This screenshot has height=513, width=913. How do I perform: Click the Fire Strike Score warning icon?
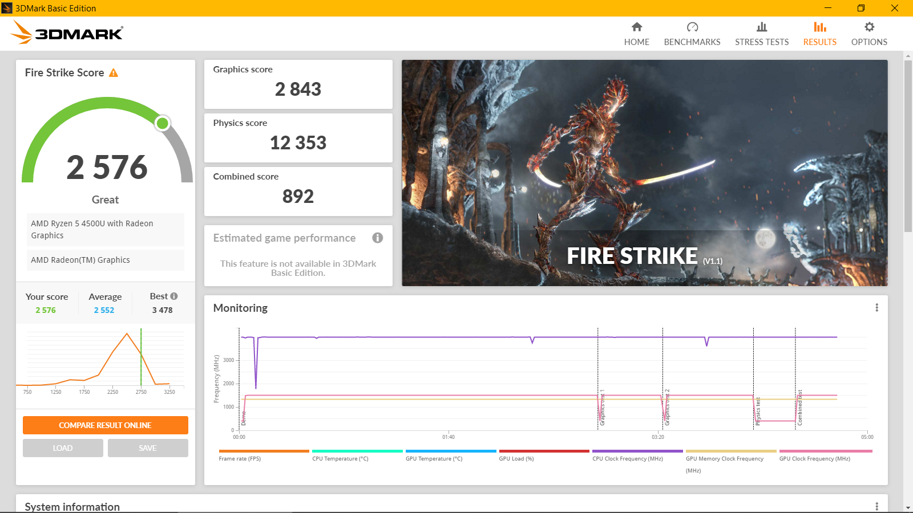pos(114,72)
